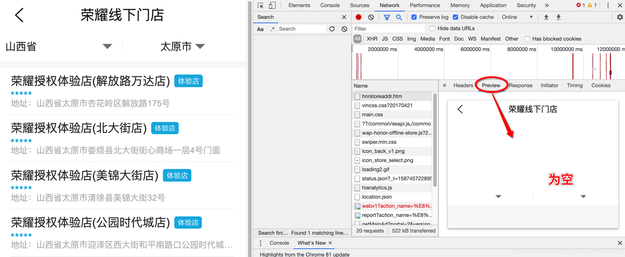
Task: Close the Search panel
Action: (x=344, y=17)
